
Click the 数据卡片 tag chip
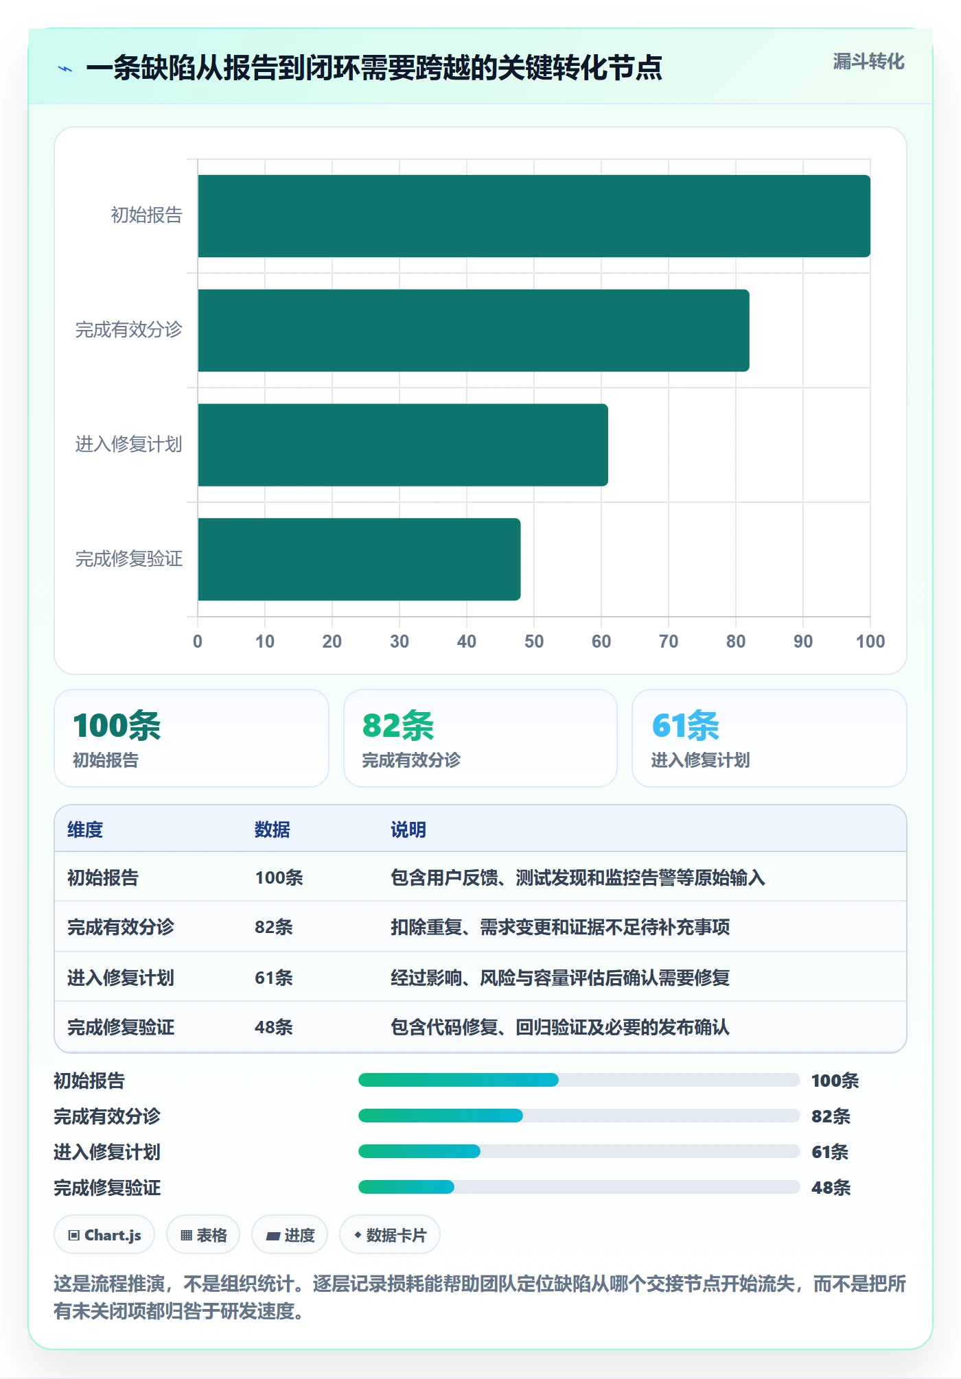pyautogui.click(x=390, y=1235)
